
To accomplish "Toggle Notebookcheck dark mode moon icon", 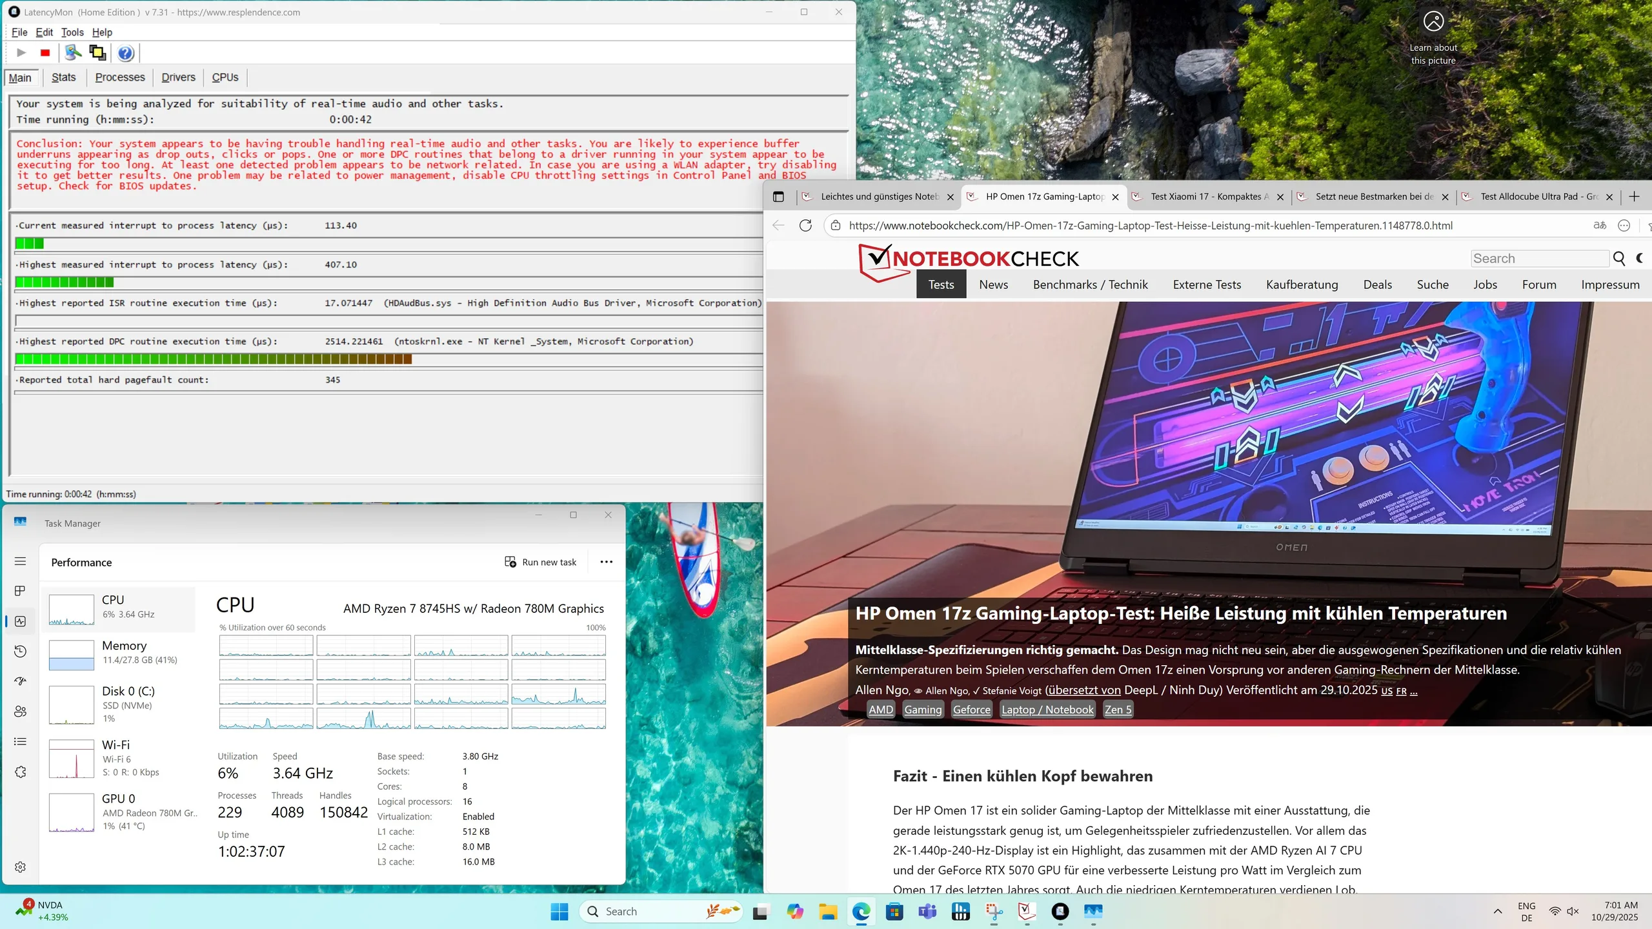I will coord(1640,258).
